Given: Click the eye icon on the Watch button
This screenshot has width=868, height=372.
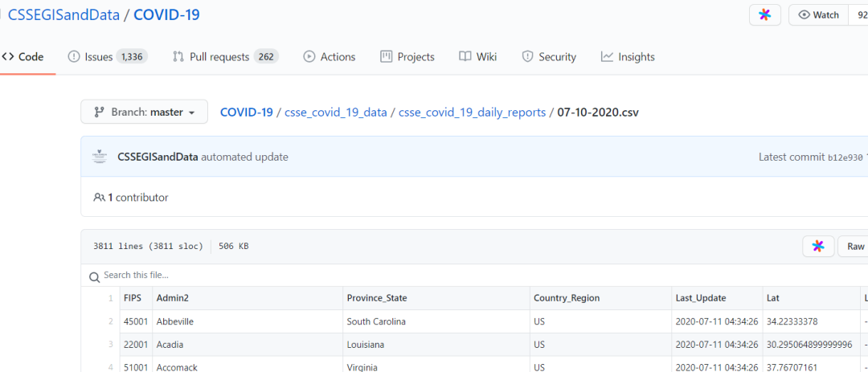Looking at the screenshot, I should [804, 15].
